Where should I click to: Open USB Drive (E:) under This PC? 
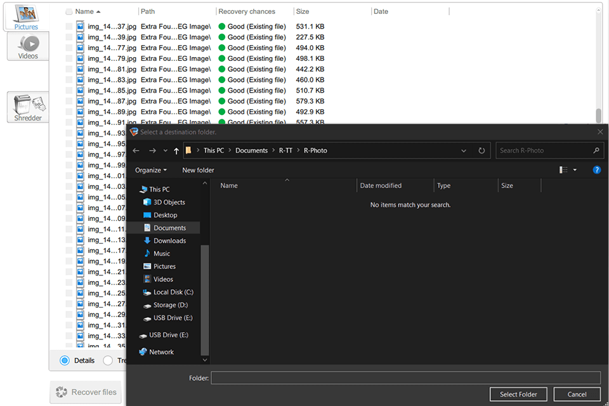tap(173, 318)
